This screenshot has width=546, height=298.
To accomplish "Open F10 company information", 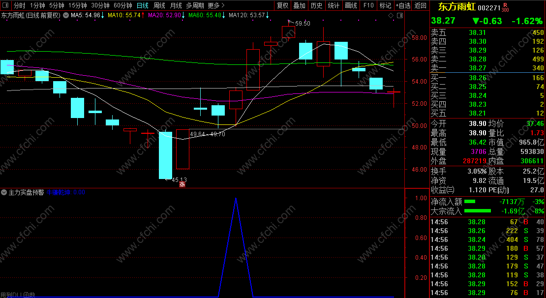I will 368,5.
